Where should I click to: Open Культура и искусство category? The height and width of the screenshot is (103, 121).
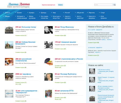[57, 17]
